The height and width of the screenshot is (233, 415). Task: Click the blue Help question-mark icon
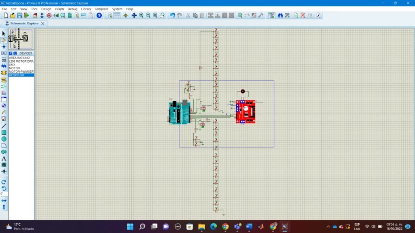click(x=99, y=15)
